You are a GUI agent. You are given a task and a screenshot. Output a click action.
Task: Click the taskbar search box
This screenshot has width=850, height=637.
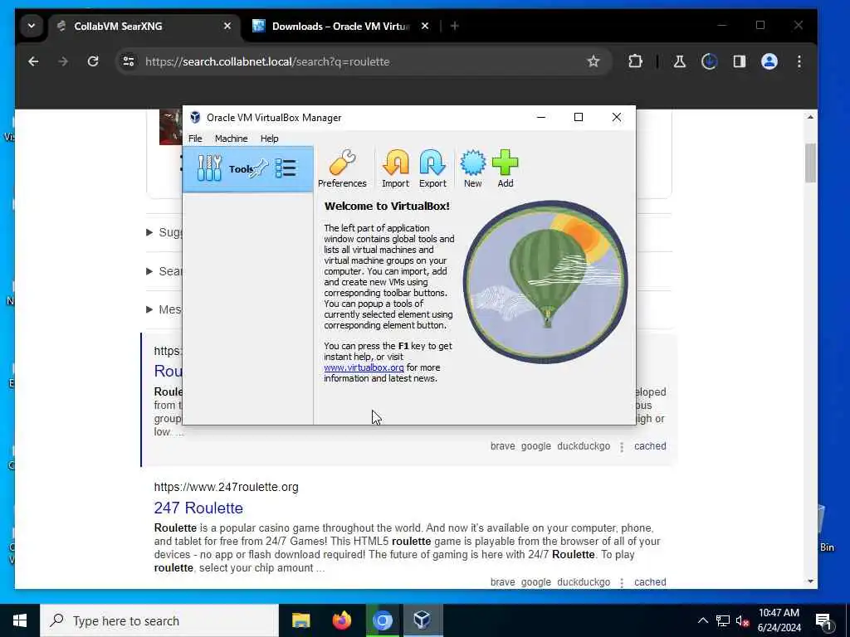pyautogui.click(x=159, y=620)
